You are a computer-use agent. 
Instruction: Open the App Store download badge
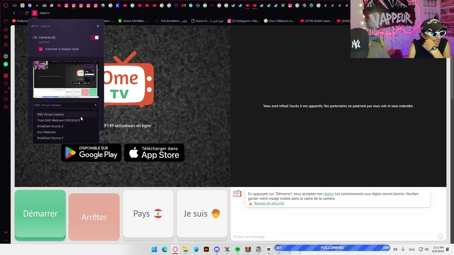[154, 153]
